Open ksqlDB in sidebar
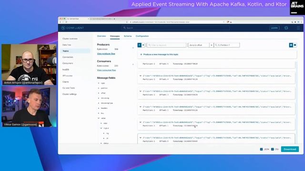This screenshot has height=171, width=305. [x=66, y=69]
